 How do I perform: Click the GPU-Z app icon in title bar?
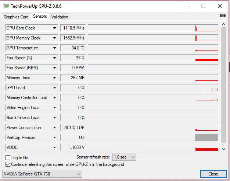coord(6,6)
